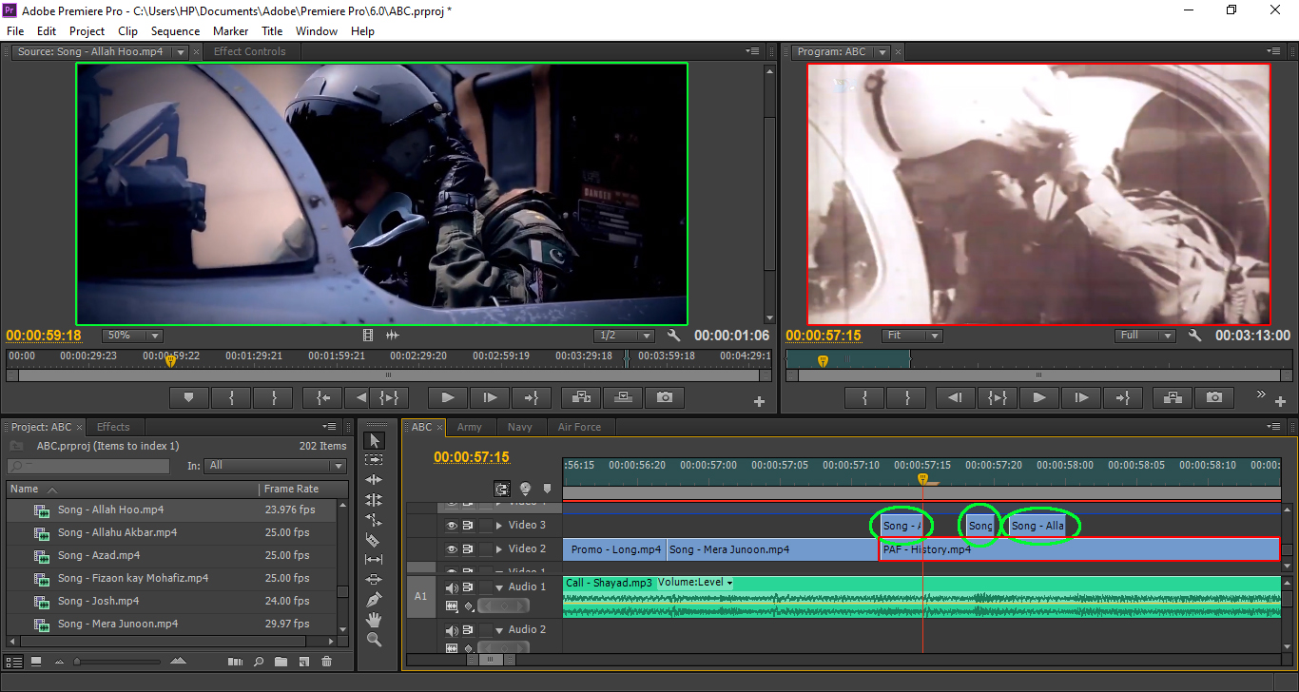Click Go to Out in Program monitor
Screen dimensions: 1299x692
[1123, 397]
